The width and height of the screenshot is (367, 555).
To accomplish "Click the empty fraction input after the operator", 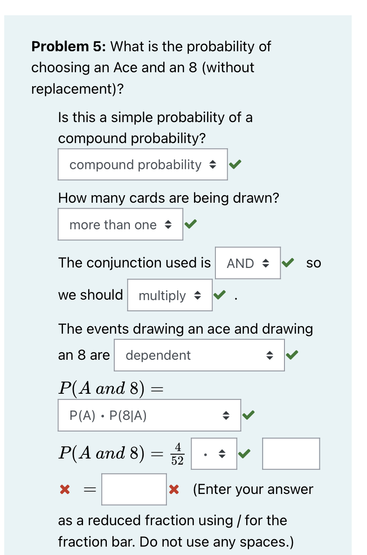I will [291, 453].
